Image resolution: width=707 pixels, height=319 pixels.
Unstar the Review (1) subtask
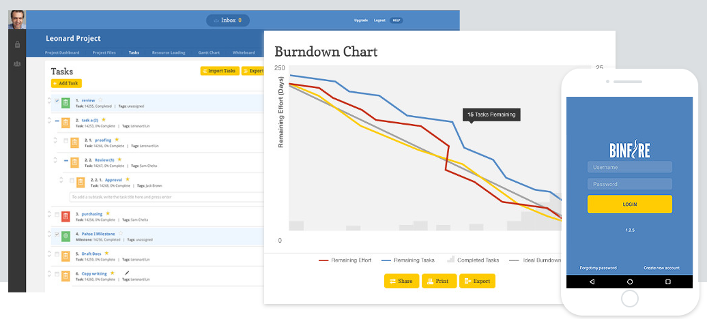[119, 159]
